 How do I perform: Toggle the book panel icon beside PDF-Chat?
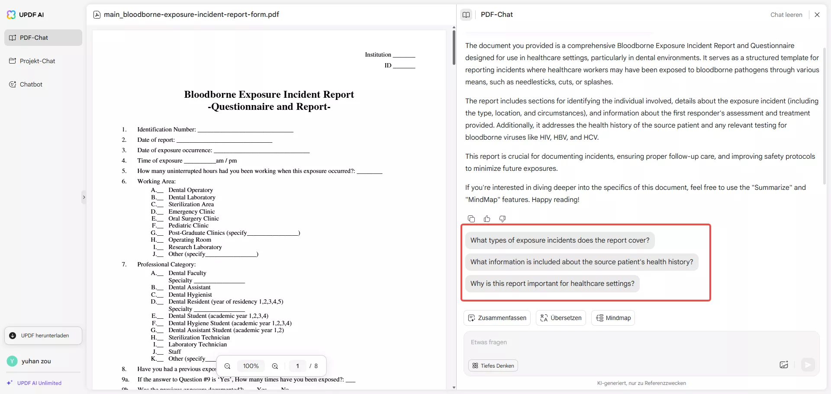[x=466, y=15]
